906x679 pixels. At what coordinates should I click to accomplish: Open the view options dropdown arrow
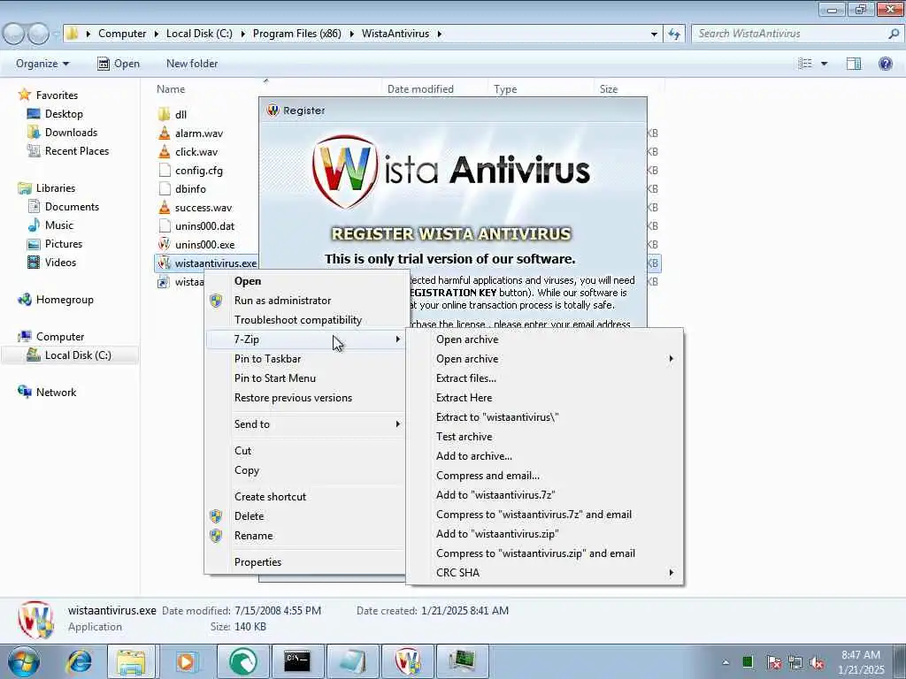(x=824, y=64)
